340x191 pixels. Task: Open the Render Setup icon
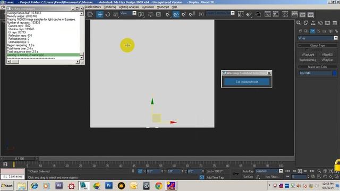pos(294,14)
